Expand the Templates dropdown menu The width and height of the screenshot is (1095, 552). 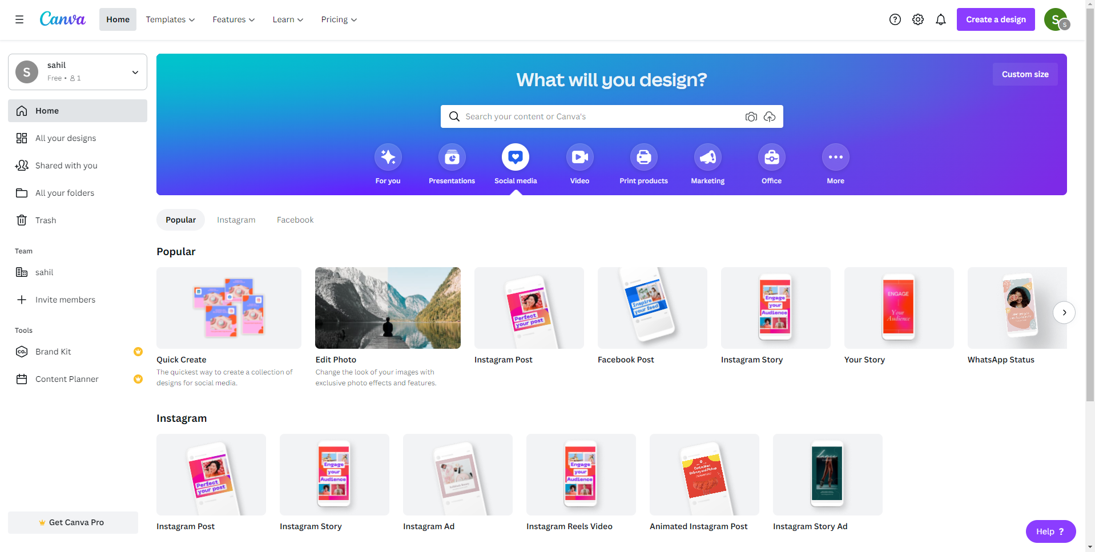170,19
